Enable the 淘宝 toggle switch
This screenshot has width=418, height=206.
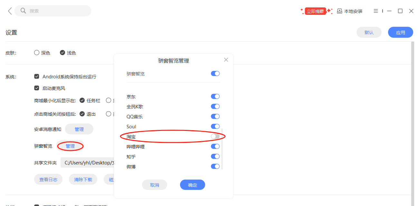215,137
